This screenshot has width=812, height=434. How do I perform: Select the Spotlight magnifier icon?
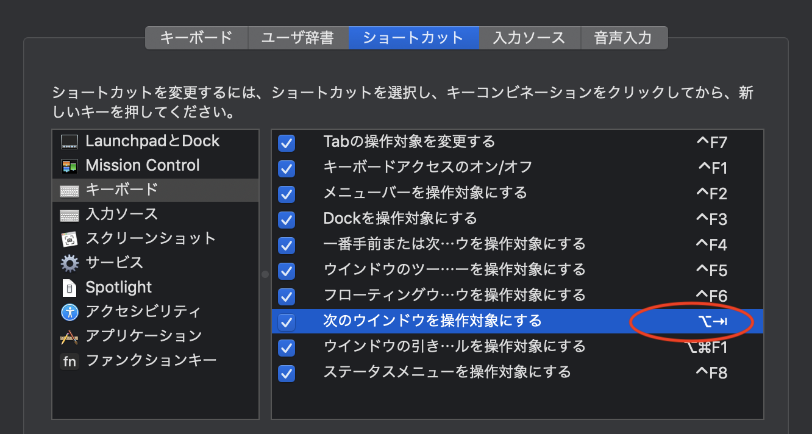[x=69, y=287]
